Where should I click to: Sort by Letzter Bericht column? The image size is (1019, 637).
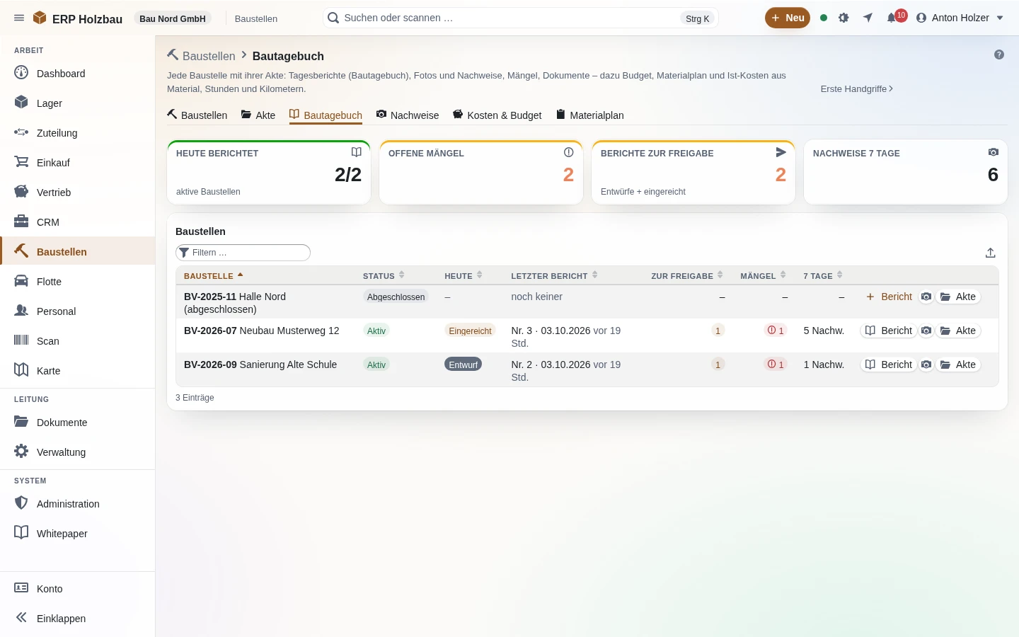tap(554, 276)
